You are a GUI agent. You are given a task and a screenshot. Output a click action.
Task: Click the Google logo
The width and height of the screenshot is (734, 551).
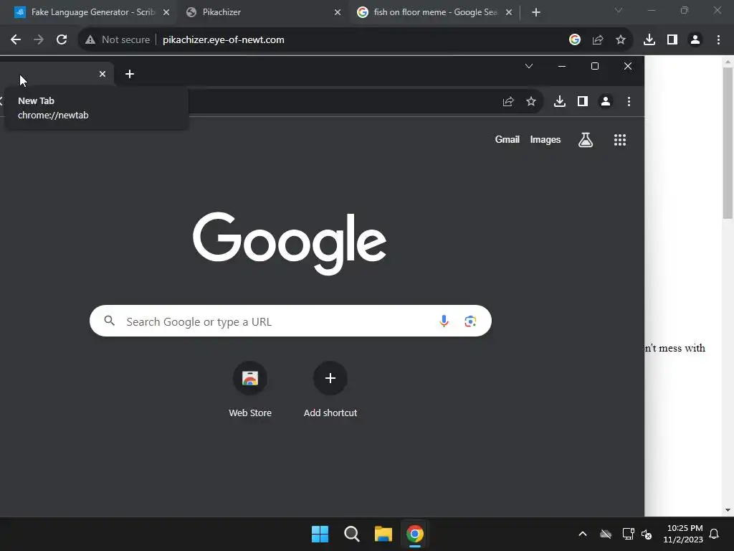290,243
